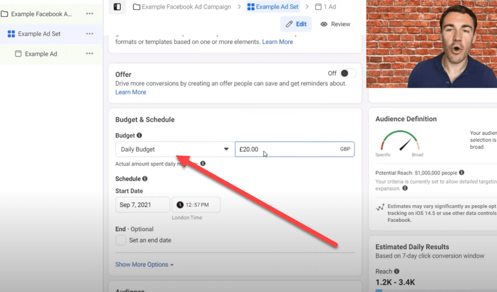Screen dimensions: 497x292
Task: Click the Example Ad icon in sidebar
Action: tap(18, 54)
